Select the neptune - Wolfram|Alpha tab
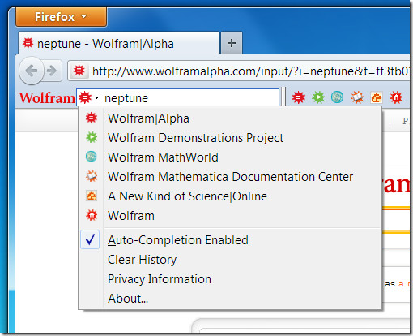Image resolution: width=413 pixels, height=336 pixels. pyautogui.click(x=119, y=43)
